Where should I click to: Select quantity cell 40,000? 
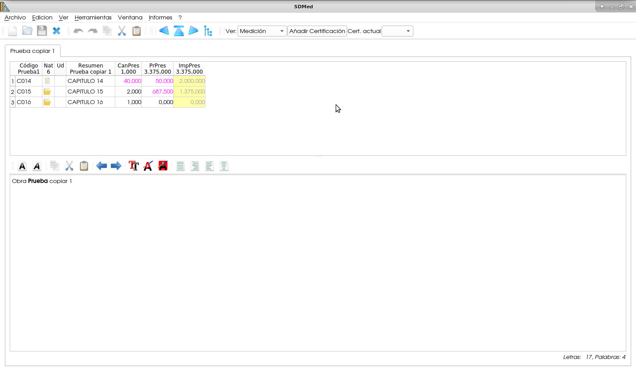(x=129, y=81)
